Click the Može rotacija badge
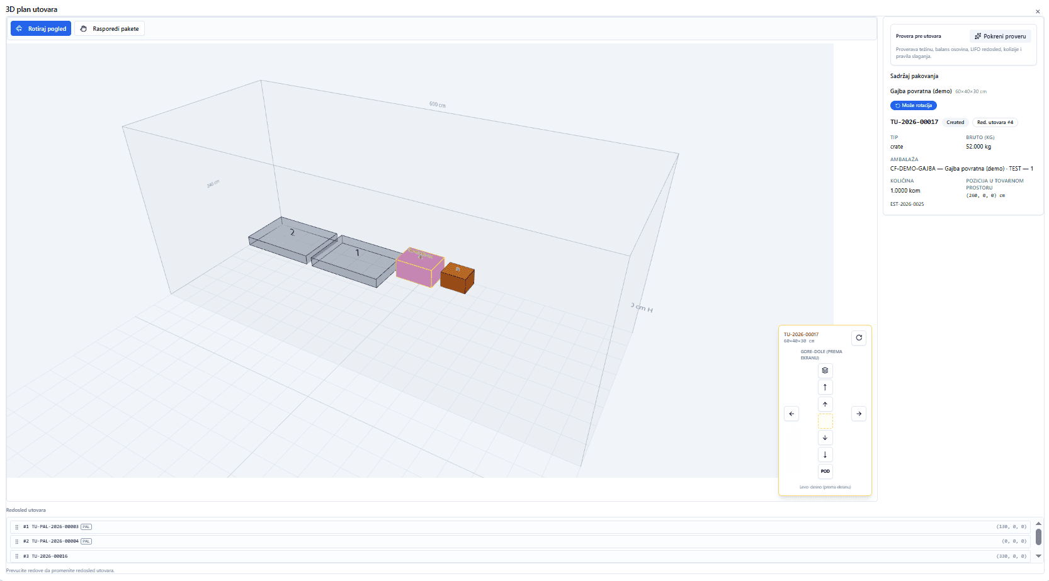Screen dimensions: 1049x581 coord(913,105)
